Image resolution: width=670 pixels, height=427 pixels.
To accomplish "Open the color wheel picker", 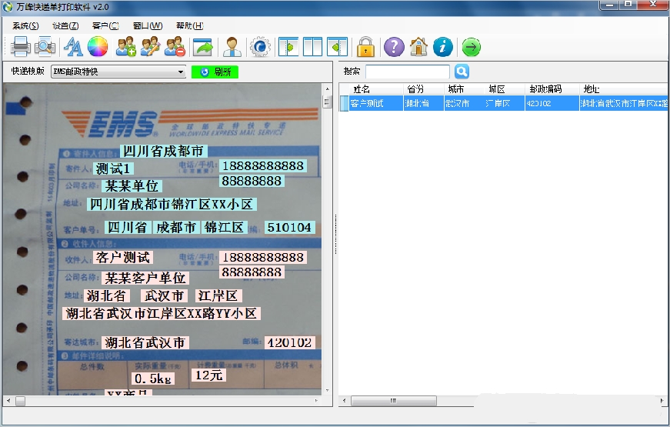I will click(x=98, y=47).
